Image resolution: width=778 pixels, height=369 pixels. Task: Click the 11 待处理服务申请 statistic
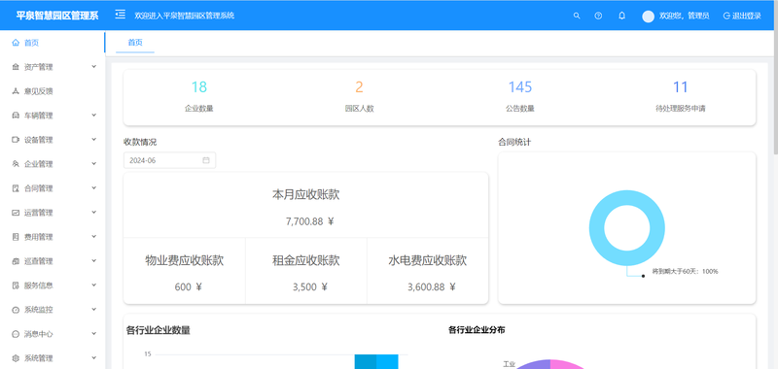(680, 96)
